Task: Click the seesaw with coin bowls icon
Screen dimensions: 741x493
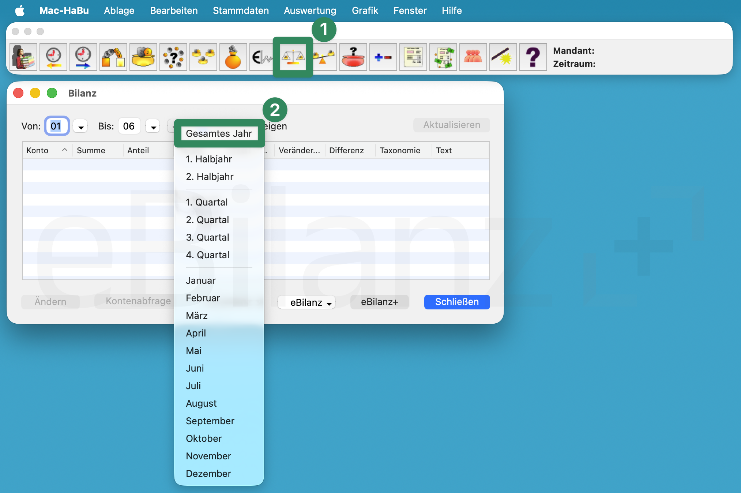Action: [x=324, y=57]
